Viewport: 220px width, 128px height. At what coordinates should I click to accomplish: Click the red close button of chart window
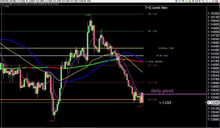216,1
